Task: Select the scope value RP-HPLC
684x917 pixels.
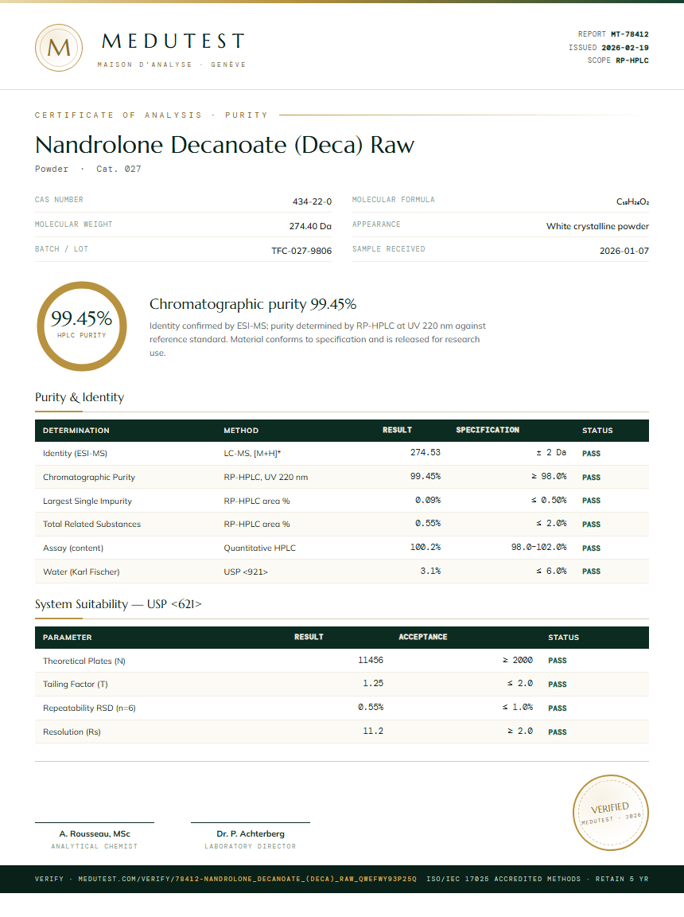Action: [632, 60]
